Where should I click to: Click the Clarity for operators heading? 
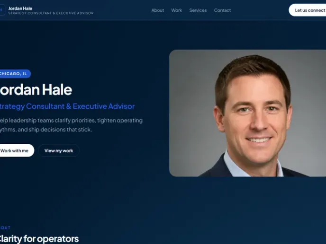tap(39, 239)
